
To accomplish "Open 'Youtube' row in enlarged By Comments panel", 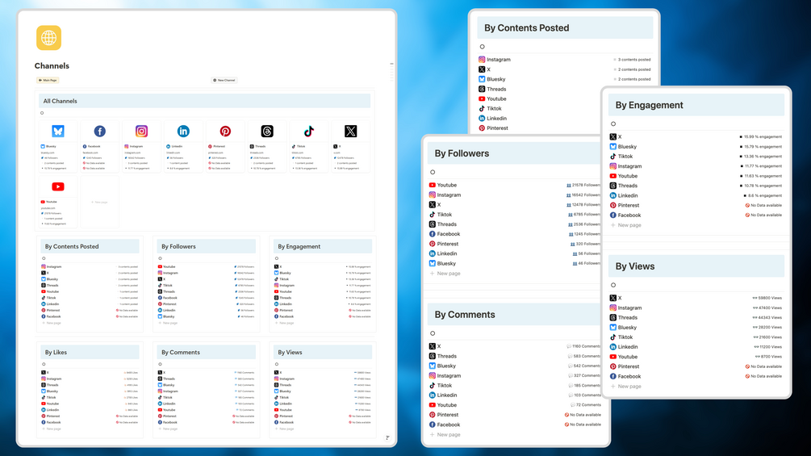I will point(515,405).
